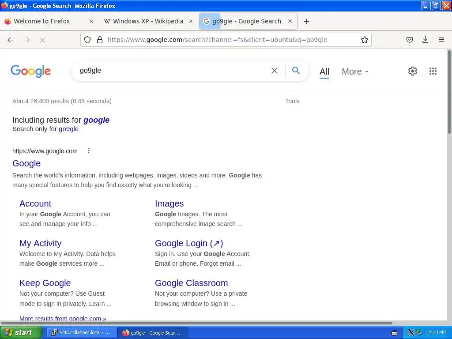Open the Images sitelink

click(x=169, y=203)
